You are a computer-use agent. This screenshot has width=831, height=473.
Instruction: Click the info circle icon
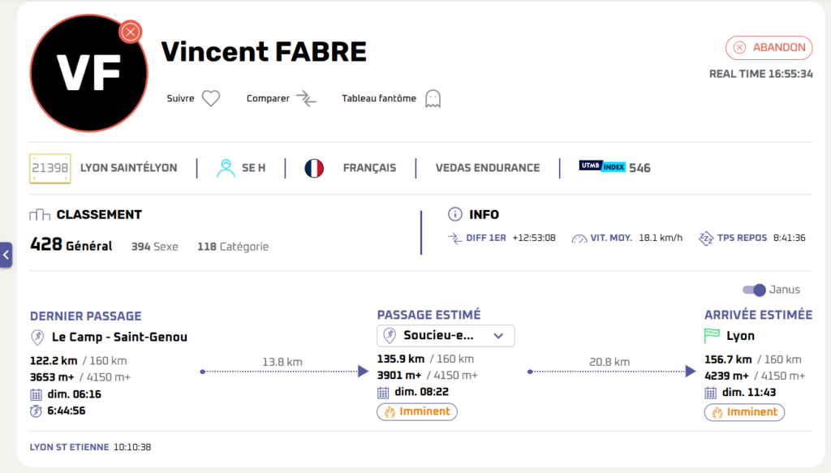click(x=454, y=215)
